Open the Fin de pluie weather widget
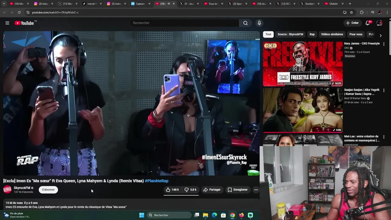The height and width of the screenshot is (220, 391). tap(17, 215)
